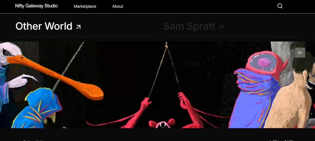Unmute the video with the speaker icon
This screenshot has height=141, width=315.
point(300,53)
